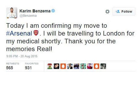Open the gear settings menu

(107, 12)
